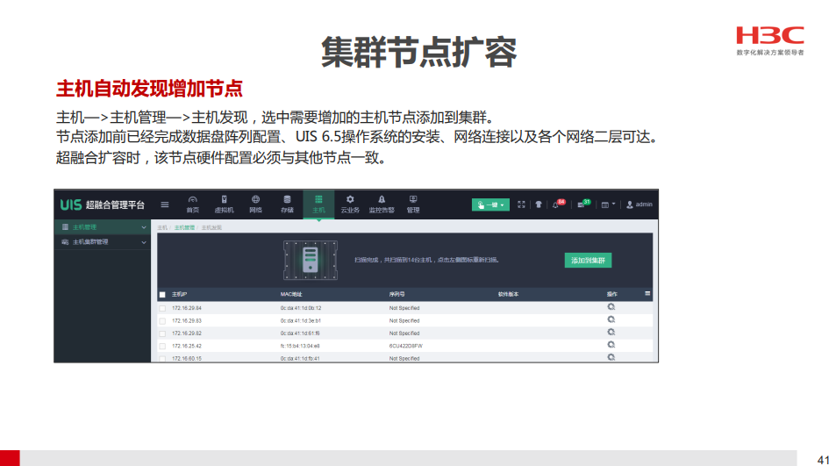Image resolution: width=836 pixels, height=466 pixels.
Task: Open the 虚拟机 virtual machine section
Action: (x=224, y=204)
